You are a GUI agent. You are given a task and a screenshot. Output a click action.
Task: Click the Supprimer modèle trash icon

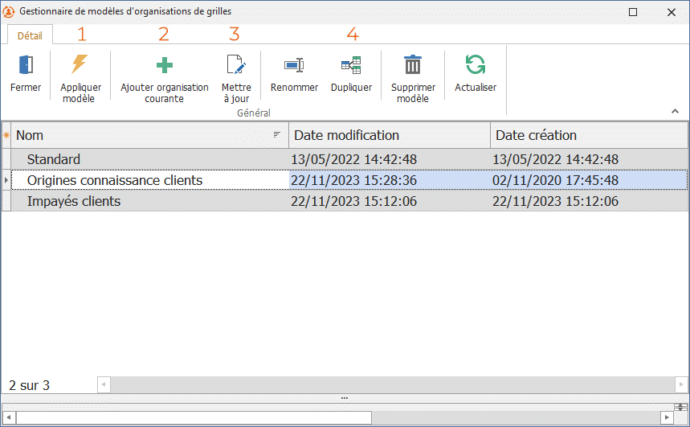[413, 66]
